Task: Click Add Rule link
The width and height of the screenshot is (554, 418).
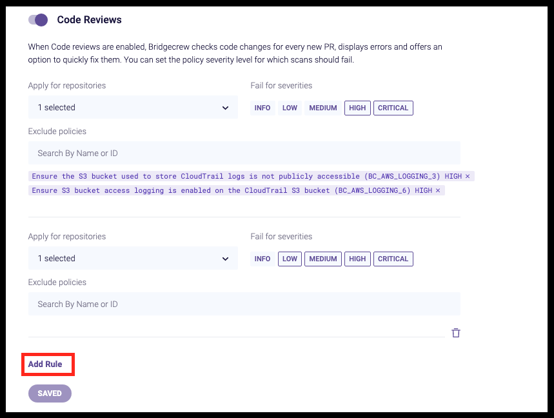Action: (45, 364)
